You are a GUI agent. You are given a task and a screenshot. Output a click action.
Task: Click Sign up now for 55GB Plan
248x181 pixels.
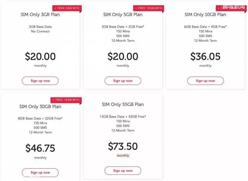[x=123, y=170]
